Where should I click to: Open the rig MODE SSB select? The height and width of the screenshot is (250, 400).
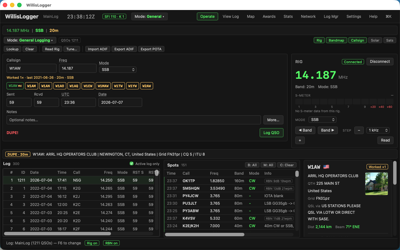tap(322, 120)
